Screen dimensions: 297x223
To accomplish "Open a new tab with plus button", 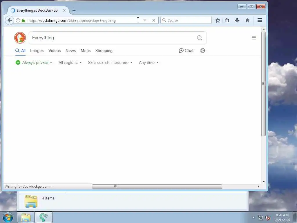I will click(74, 10).
